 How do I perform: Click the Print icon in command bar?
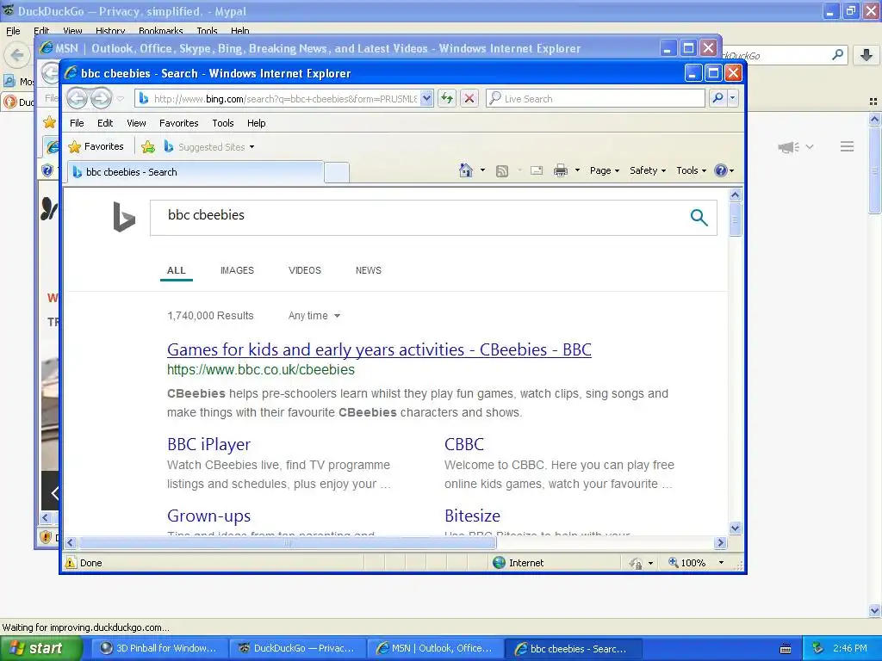[x=560, y=170]
